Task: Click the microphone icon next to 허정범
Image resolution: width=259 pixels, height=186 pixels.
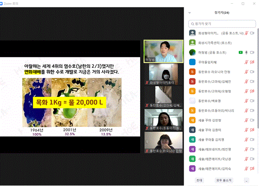Action: pyautogui.click(x=246, y=53)
